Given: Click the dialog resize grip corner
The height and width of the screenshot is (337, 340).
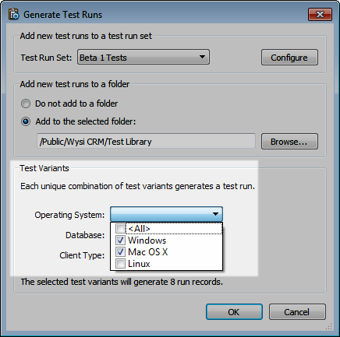Looking at the screenshot, I should click(x=329, y=326).
